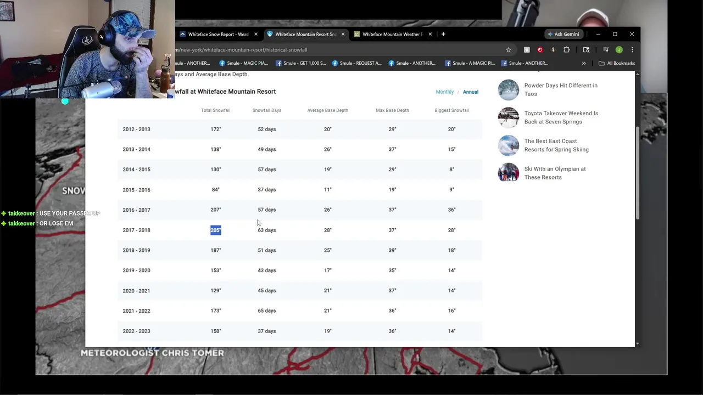This screenshot has height=395, width=703.
Task: Click the 2017 - 2018 season row label
Action: [136, 230]
